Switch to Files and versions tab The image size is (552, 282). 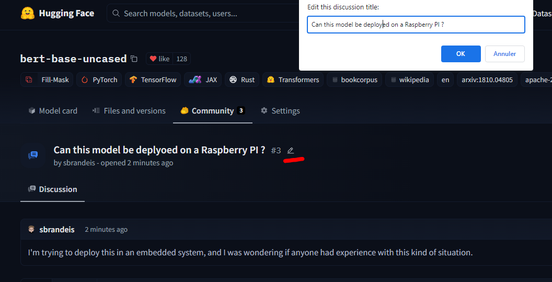click(x=129, y=111)
